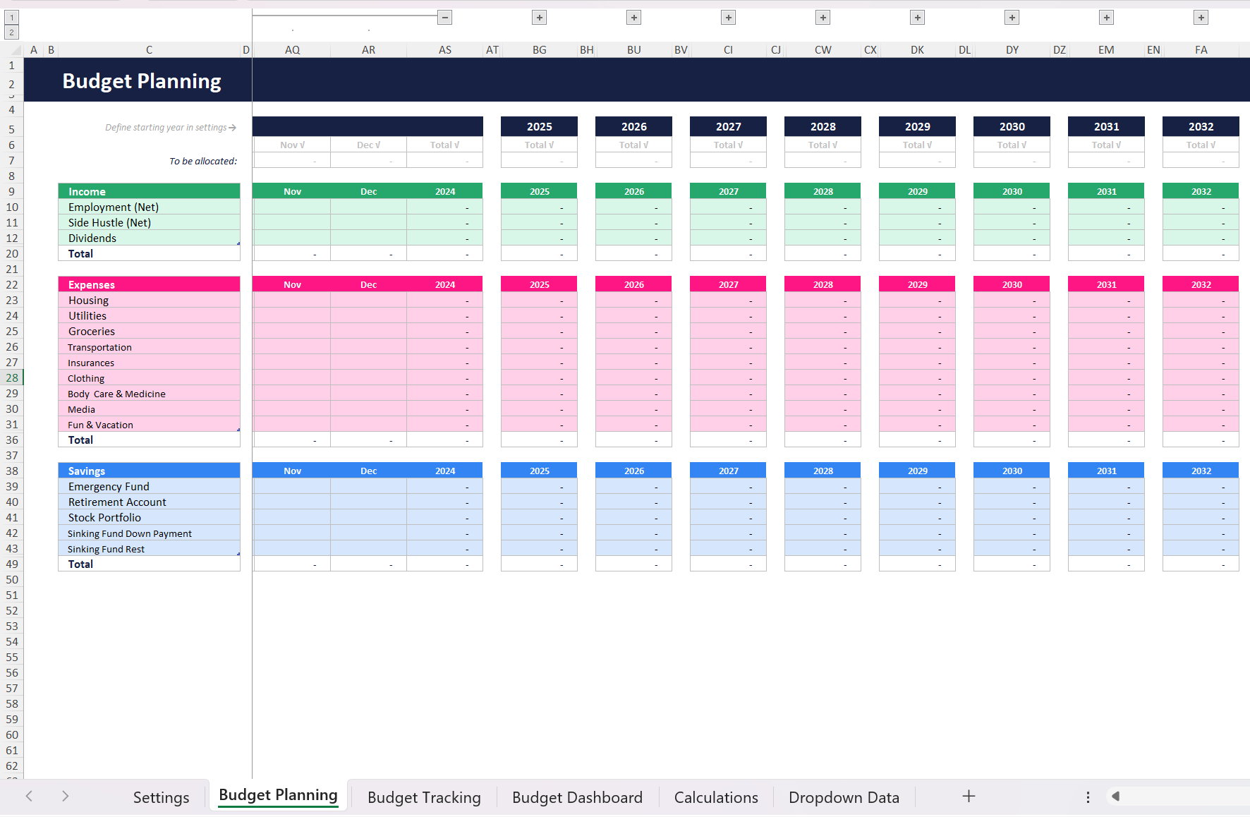The width and height of the screenshot is (1250, 817).
Task: Select outline level 1 control
Action: [x=11, y=17]
